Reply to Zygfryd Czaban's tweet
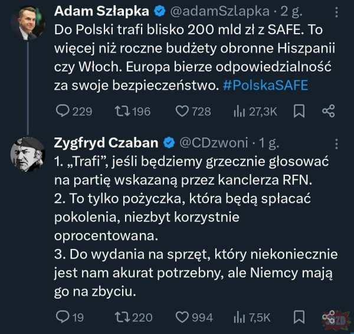The height and width of the screenshot is (334, 354). 63,317
